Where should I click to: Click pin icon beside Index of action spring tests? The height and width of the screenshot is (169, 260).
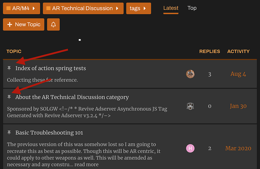pyautogui.click(x=9, y=68)
